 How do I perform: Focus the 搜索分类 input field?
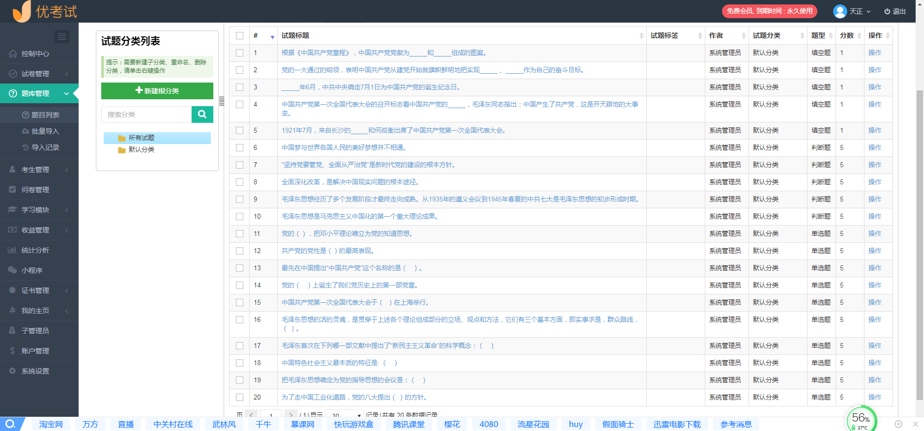coord(146,115)
